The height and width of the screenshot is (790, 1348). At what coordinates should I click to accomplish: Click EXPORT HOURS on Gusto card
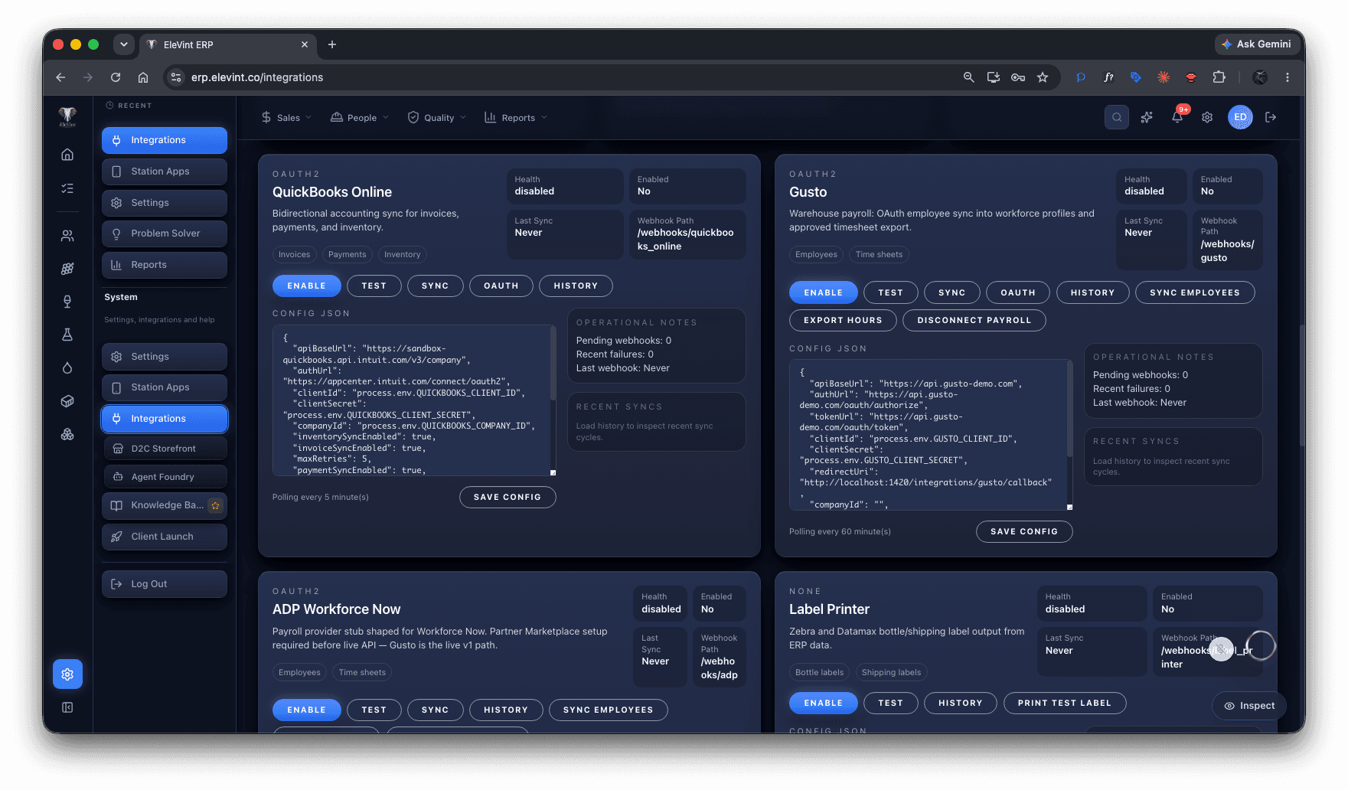(x=843, y=320)
